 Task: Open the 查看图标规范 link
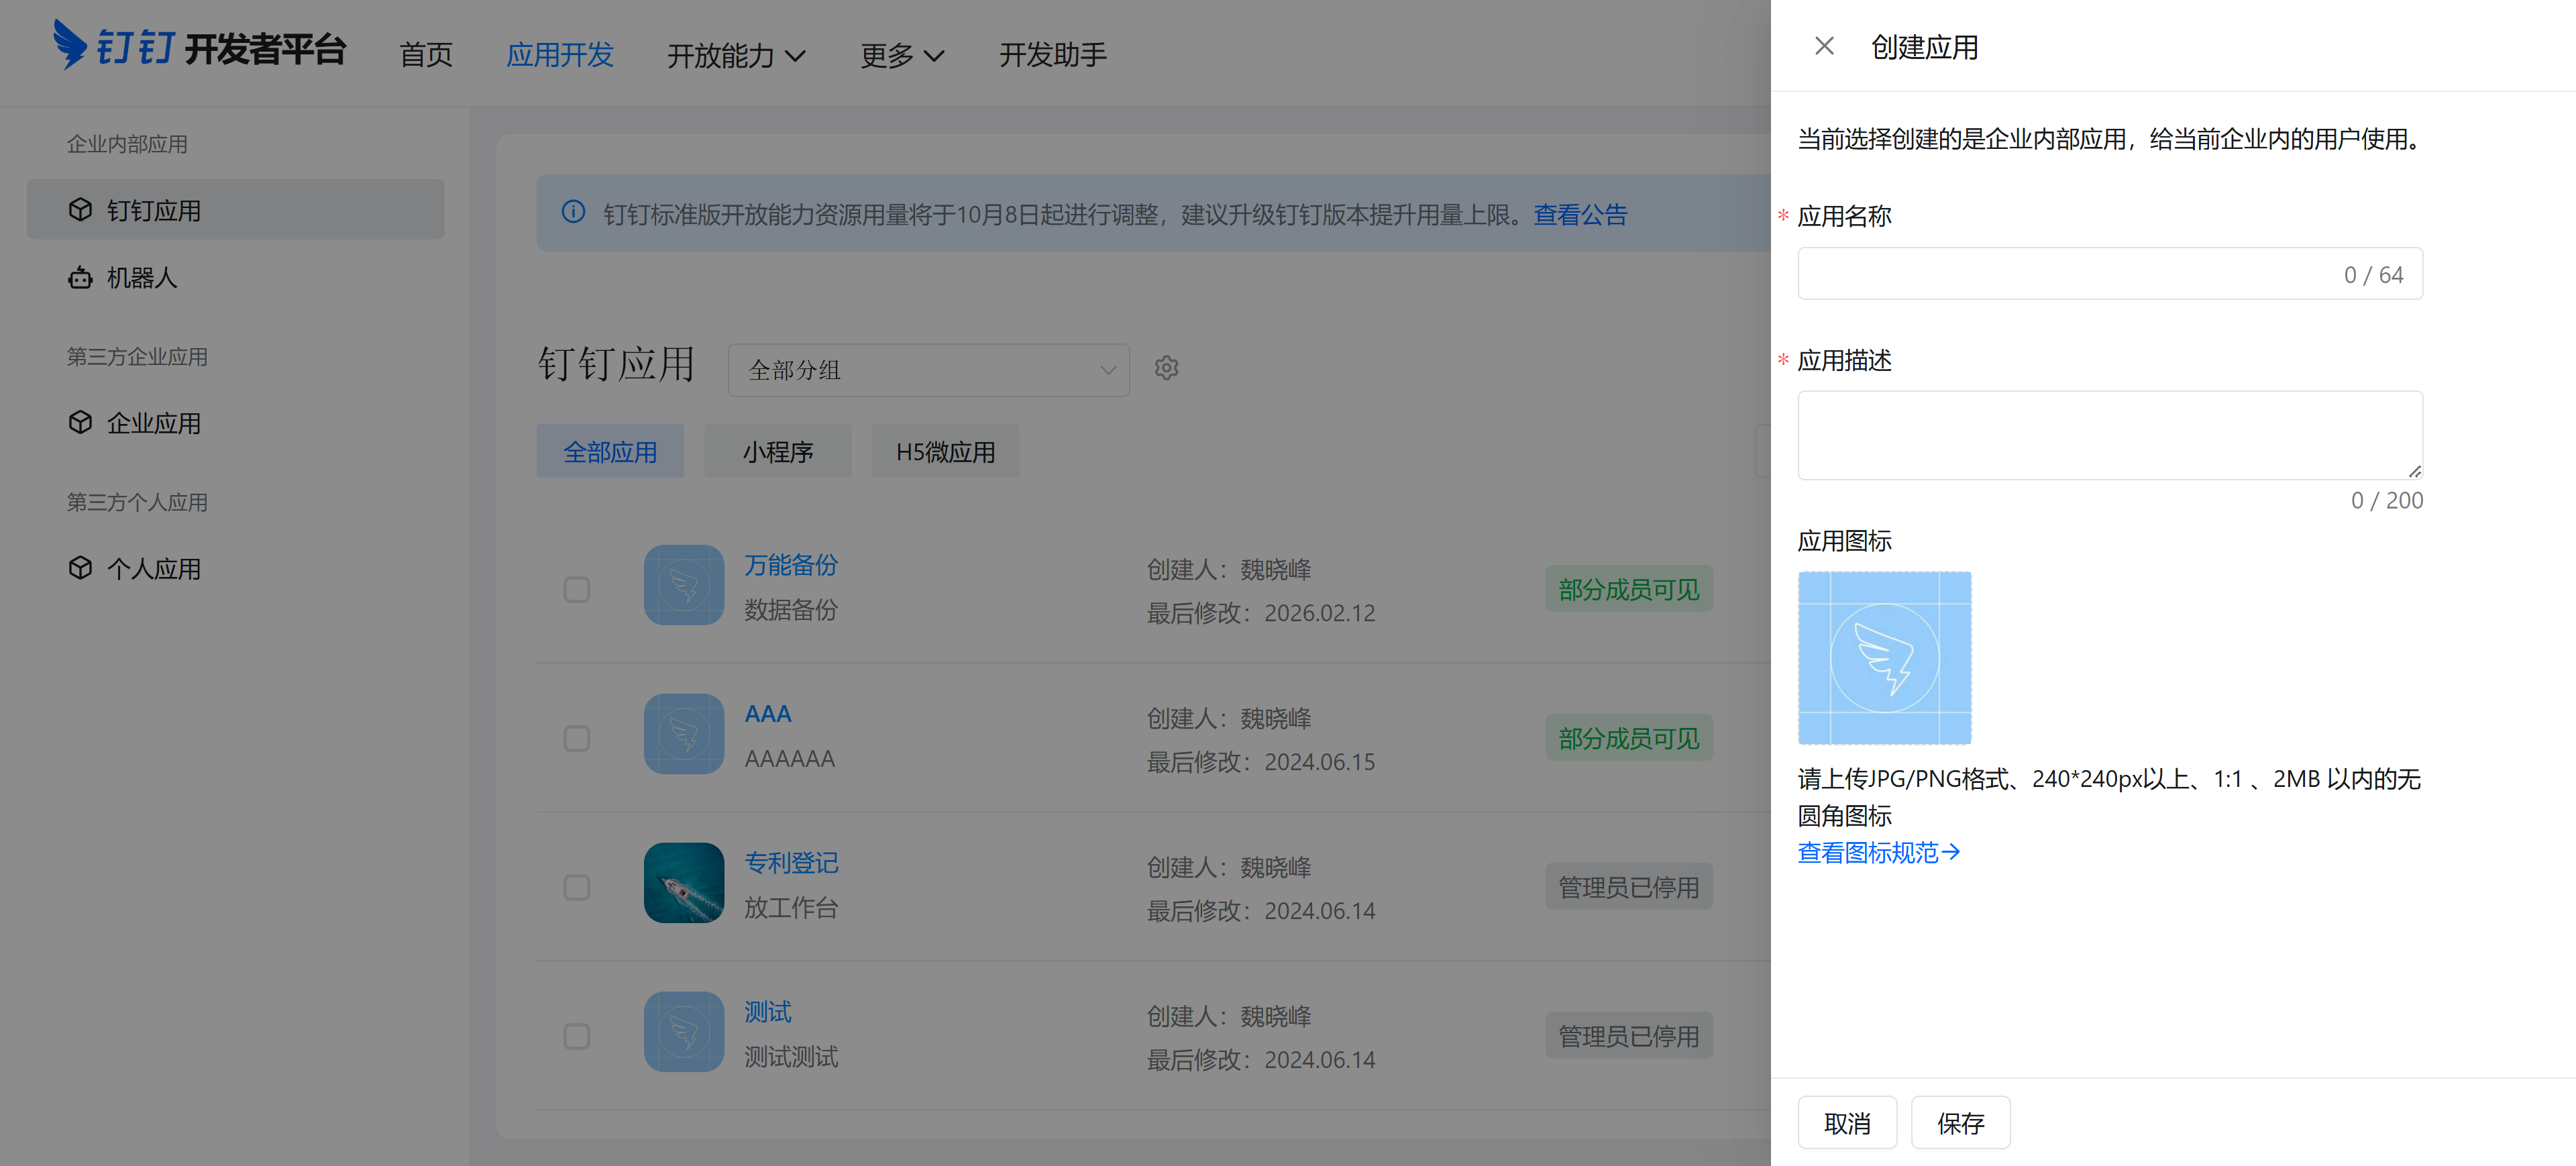pos(1879,853)
